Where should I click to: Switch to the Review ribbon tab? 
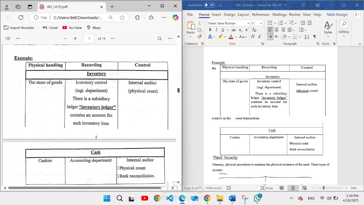(x=295, y=15)
